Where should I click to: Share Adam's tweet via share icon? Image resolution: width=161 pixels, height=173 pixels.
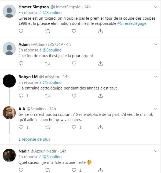point(100,63)
